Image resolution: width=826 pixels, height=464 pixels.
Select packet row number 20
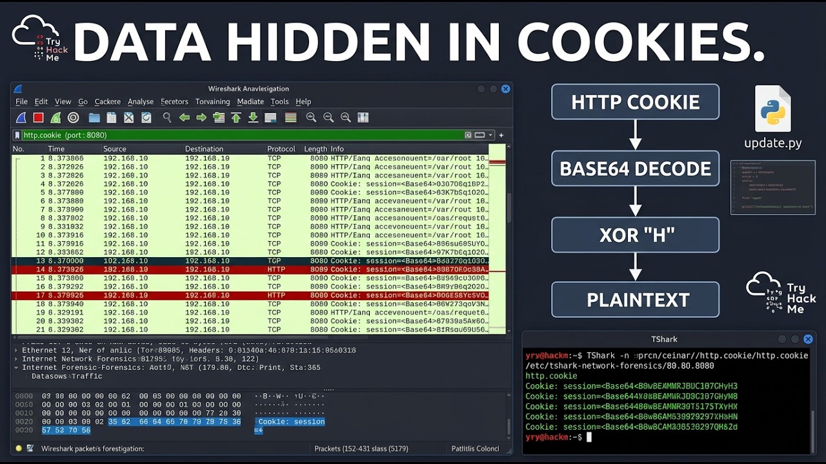250,321
